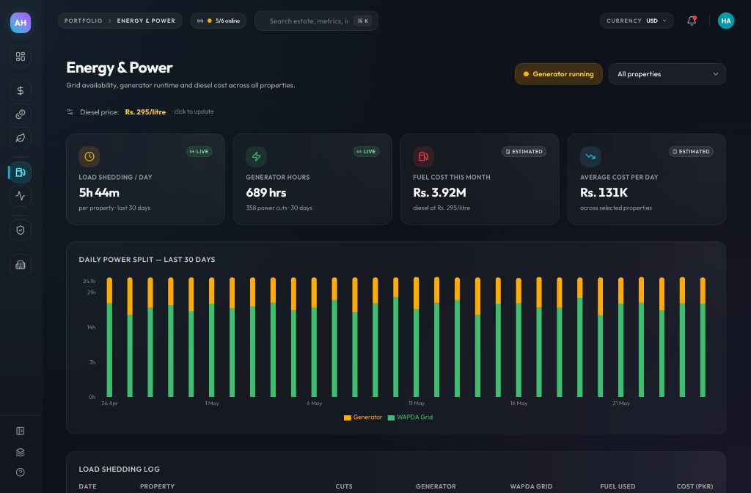Open the shield security sidebar icon
The height and width of the screenshot is (493, 751).
pos(20,230)
